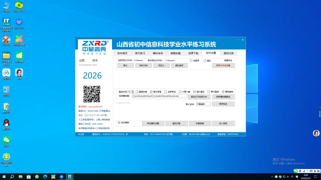Switch to the 激活注册 tab

229,53
